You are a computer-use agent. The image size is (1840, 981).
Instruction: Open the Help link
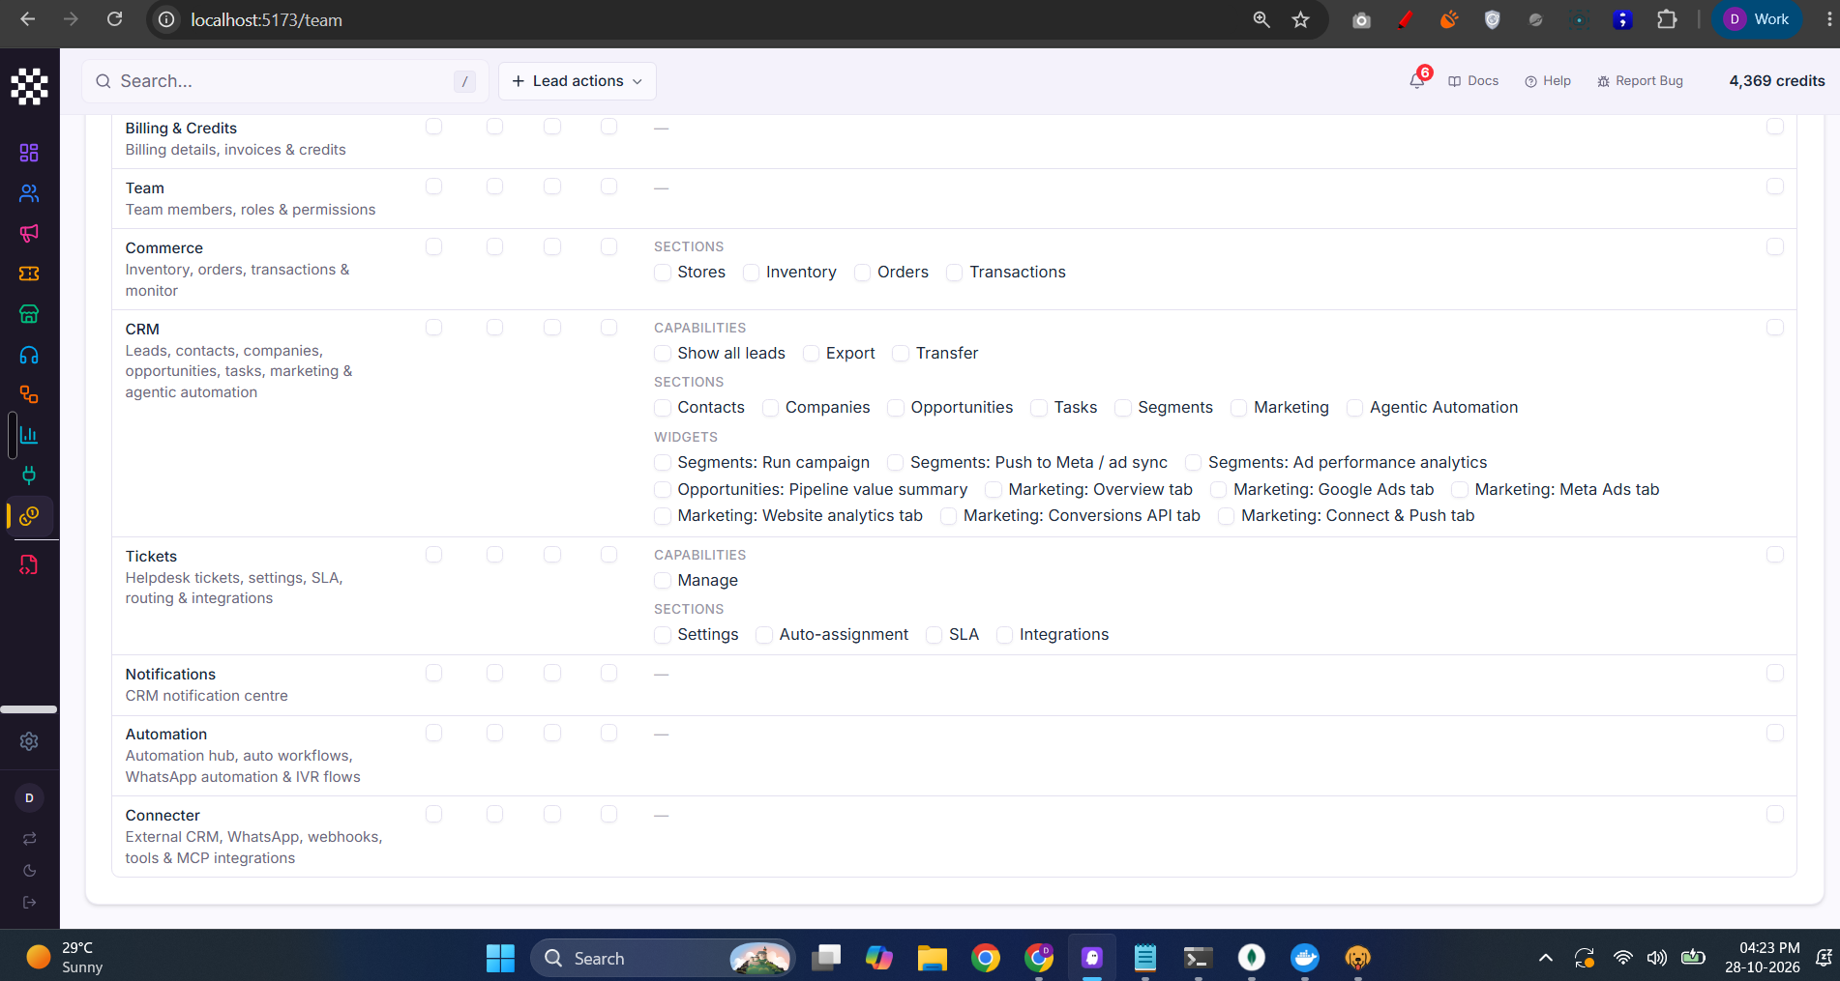click(x=1548, y=81)
